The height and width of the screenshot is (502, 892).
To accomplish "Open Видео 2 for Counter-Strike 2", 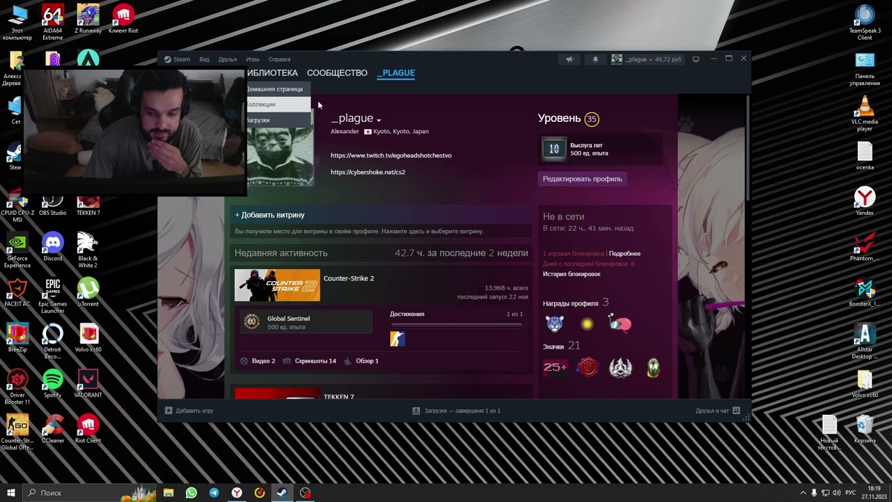I will point(258,361).
